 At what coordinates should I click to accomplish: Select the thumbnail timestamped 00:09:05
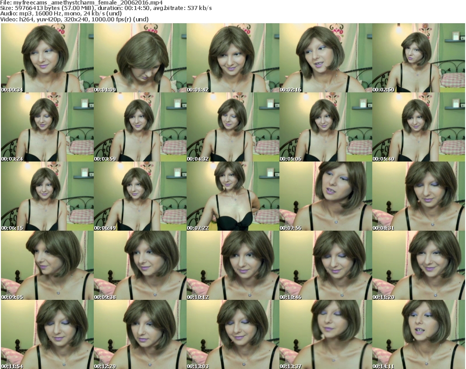[x=47, y=265]
